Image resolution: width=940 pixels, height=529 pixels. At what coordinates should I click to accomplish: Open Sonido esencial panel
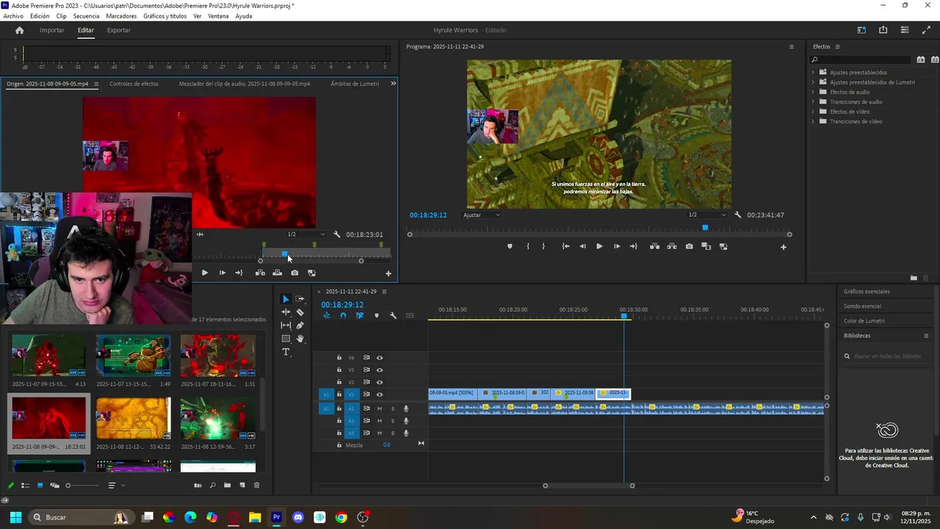(x=862, y=306)
